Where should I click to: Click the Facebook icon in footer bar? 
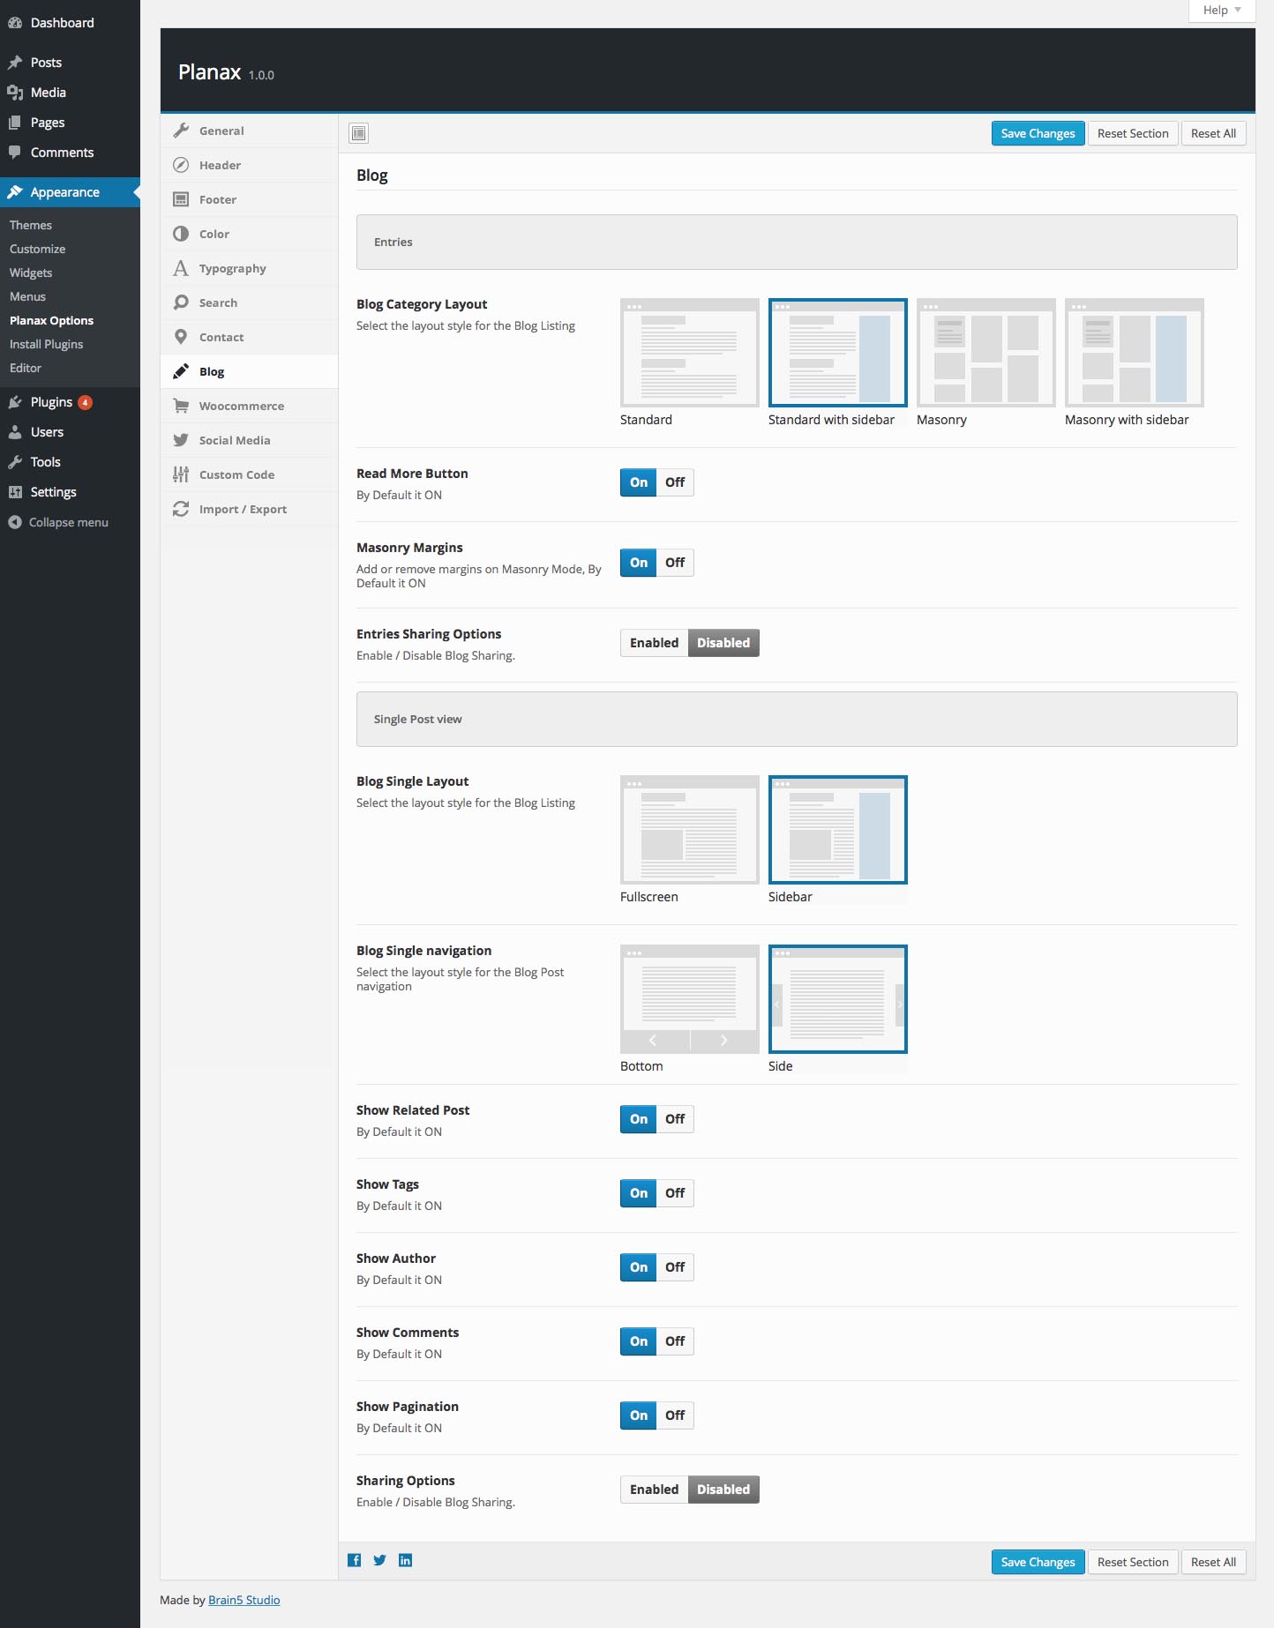[354, 1560]
